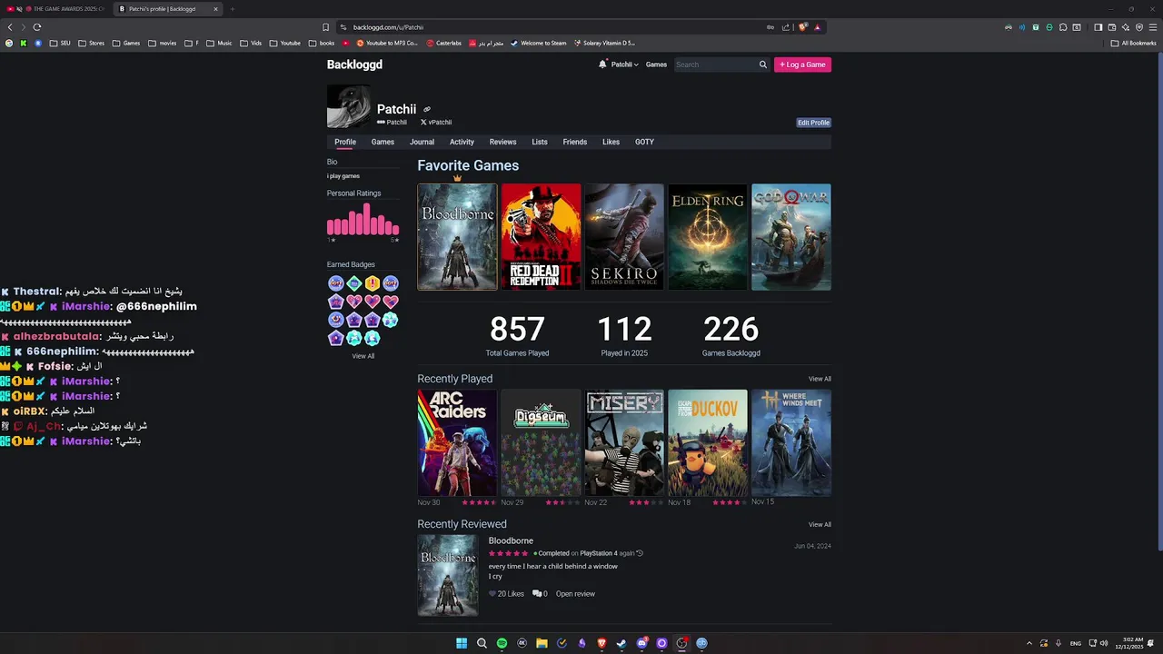
Task: Open the Friends tab
Action: (x=574, y=142)
